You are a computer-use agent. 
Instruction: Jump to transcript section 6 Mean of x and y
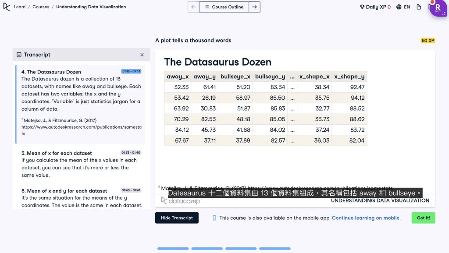point(64,191)
